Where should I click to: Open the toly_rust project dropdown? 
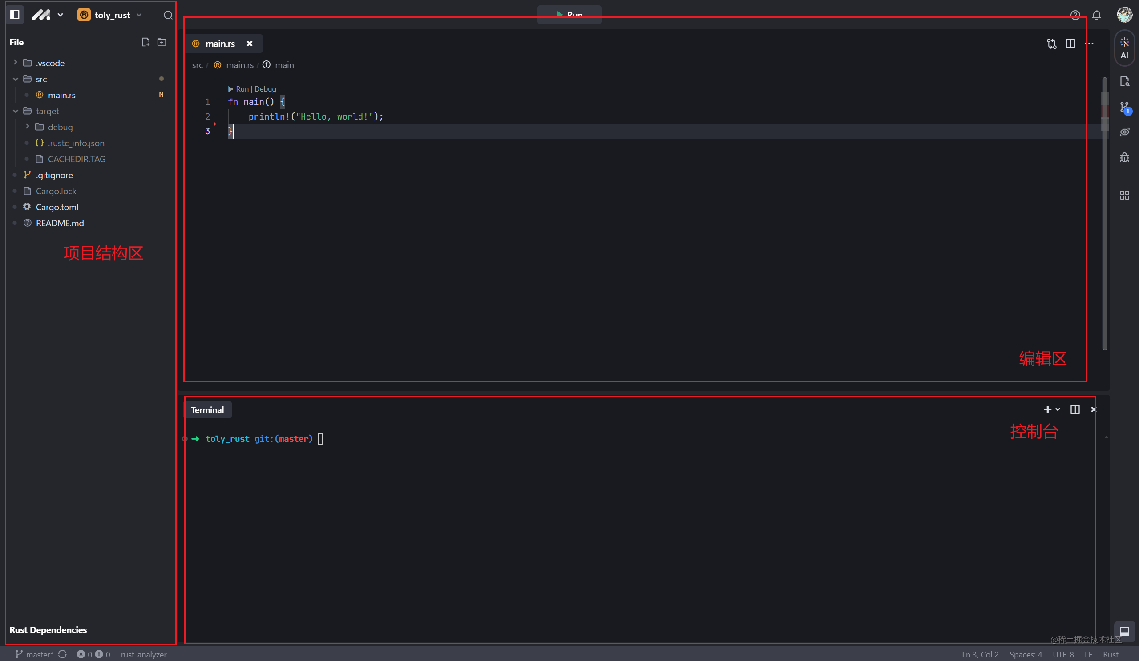[x=110, y=15]
